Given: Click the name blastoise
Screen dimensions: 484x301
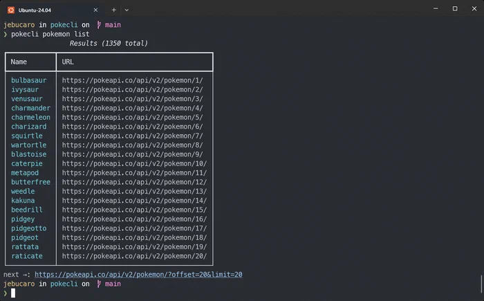Looking at the screenshot, I should point(29,154).
